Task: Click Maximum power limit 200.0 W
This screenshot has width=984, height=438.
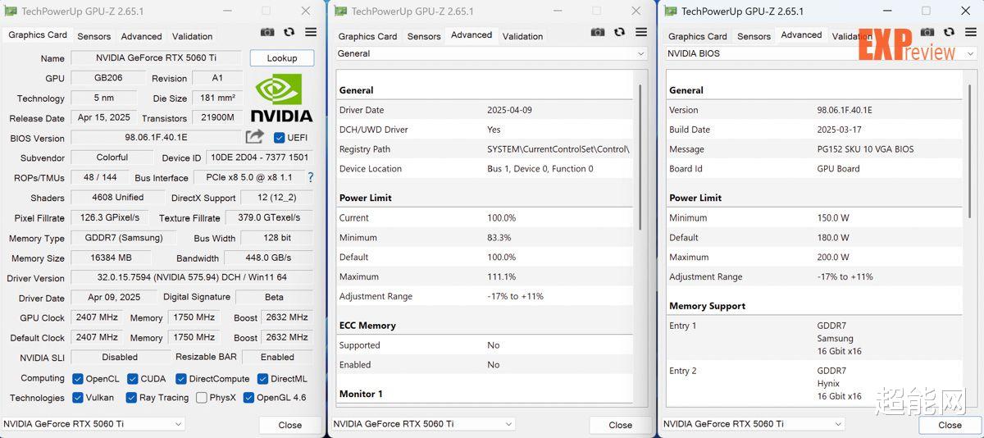Action: [833, 258]
